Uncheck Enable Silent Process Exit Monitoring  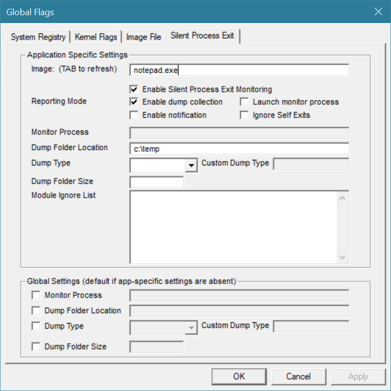click(133, 90)
